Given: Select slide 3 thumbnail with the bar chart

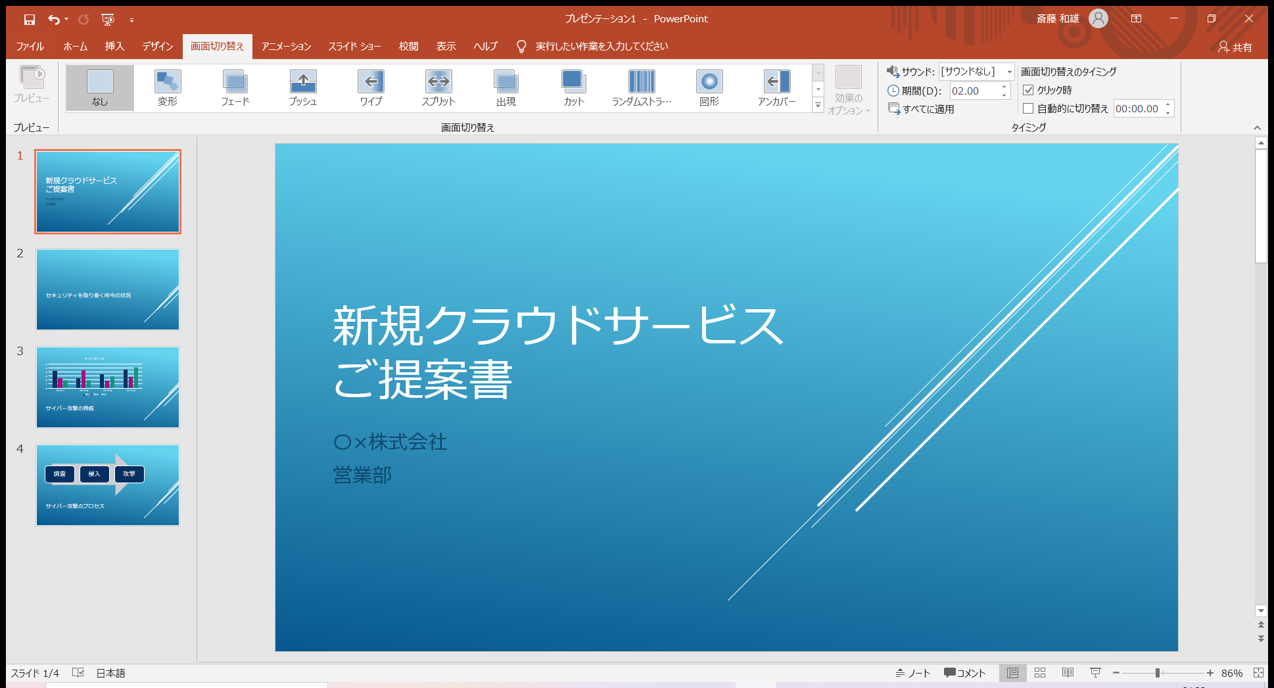Looking at the screenshot, I should click(107, 387).
